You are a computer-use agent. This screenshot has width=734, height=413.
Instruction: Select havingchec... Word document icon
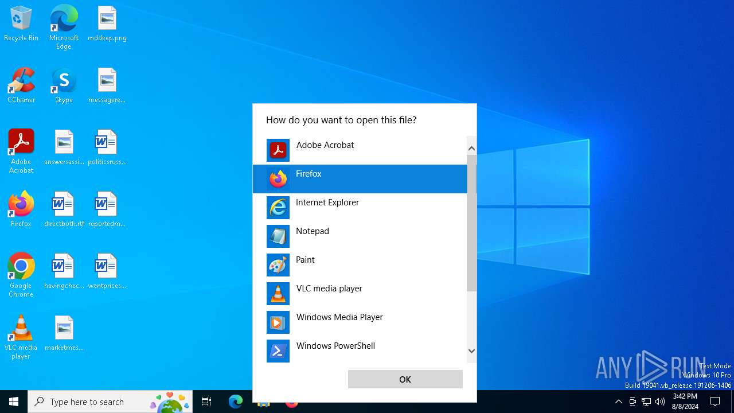pos(64,271)
